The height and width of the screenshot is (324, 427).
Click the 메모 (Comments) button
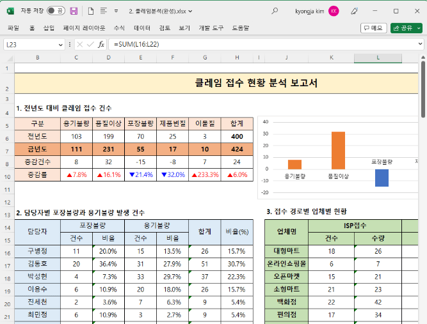(x=373, y=28)
